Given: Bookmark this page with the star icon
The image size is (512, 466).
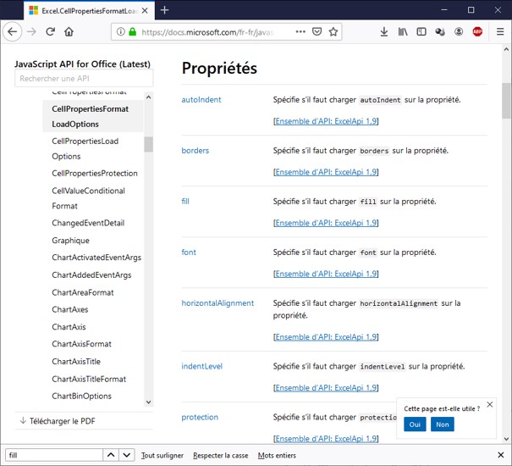Looking at the screenshot, I should (x=333, y=31).
